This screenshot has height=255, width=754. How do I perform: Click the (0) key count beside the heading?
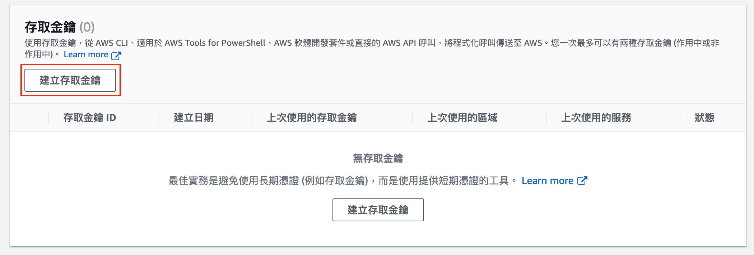coord(87,27)
